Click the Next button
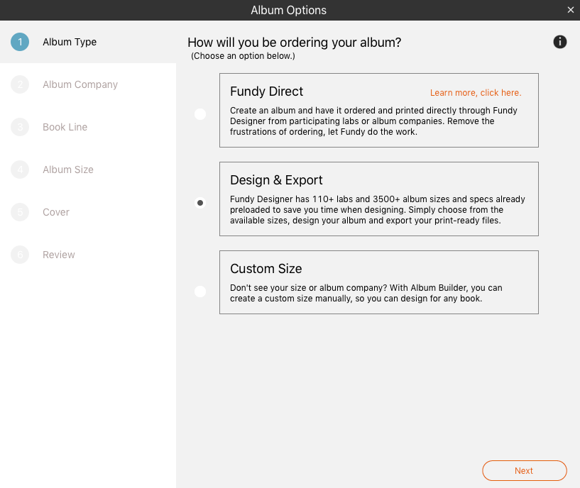This screenshot has width=580, height=488. (x=524, y=471)
